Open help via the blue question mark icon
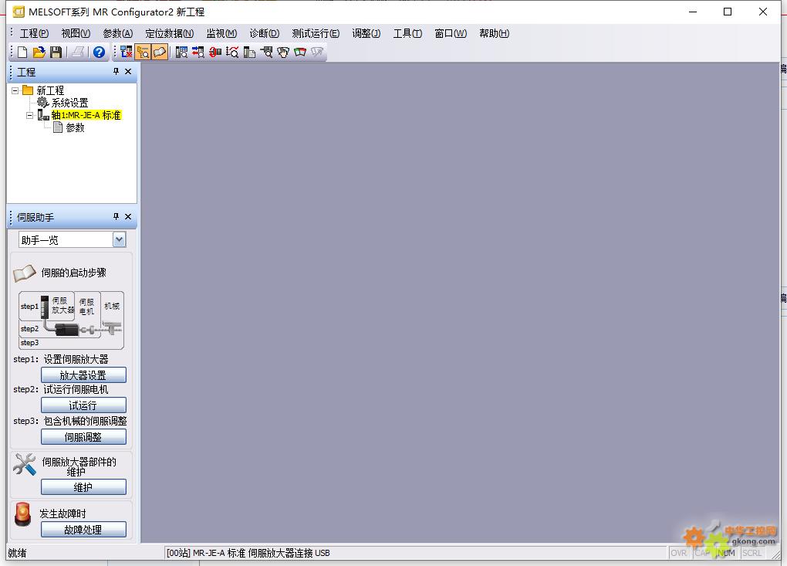The image size is (787, 566). tap(100, 52)
